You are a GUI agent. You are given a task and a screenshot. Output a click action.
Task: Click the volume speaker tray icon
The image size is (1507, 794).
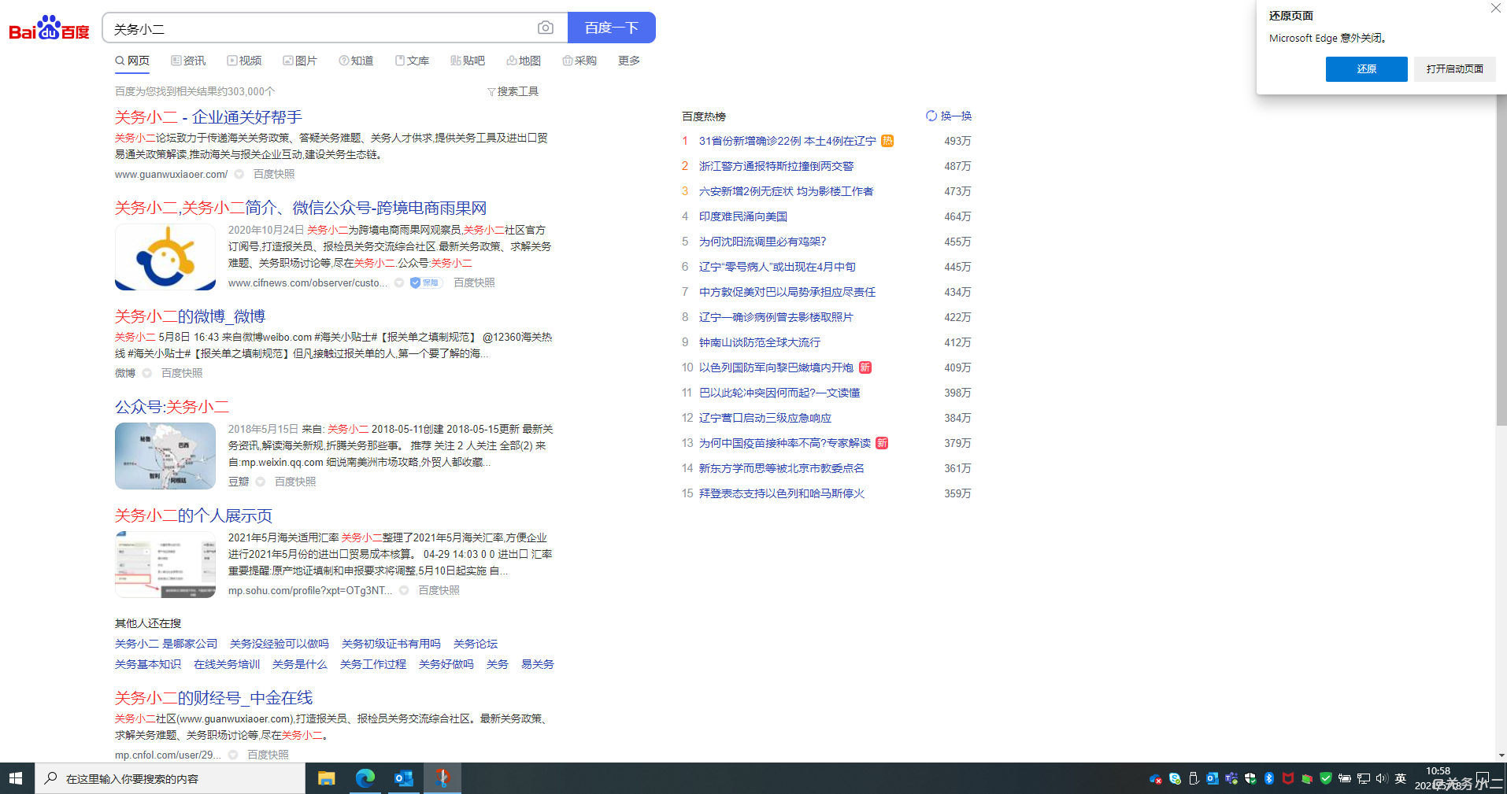pos(1382,779)
